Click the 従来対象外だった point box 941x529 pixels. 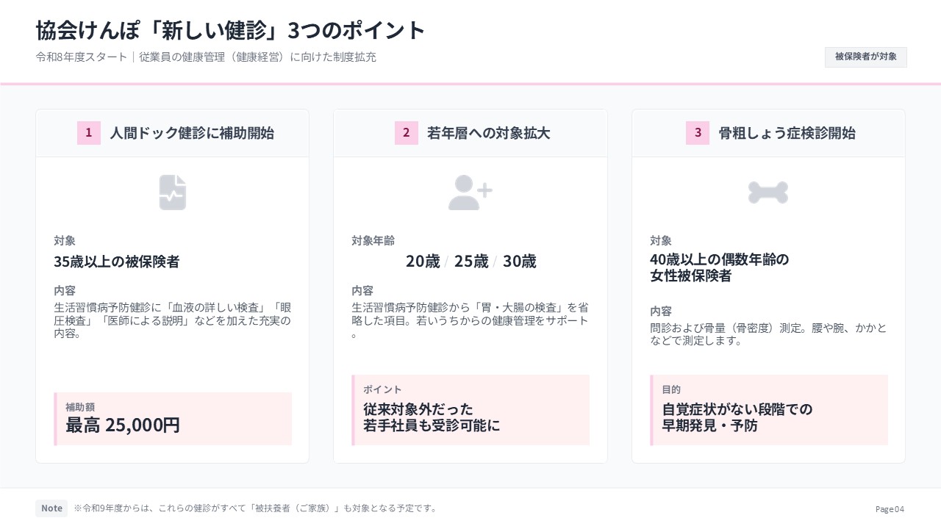click(x=470, y=410)
